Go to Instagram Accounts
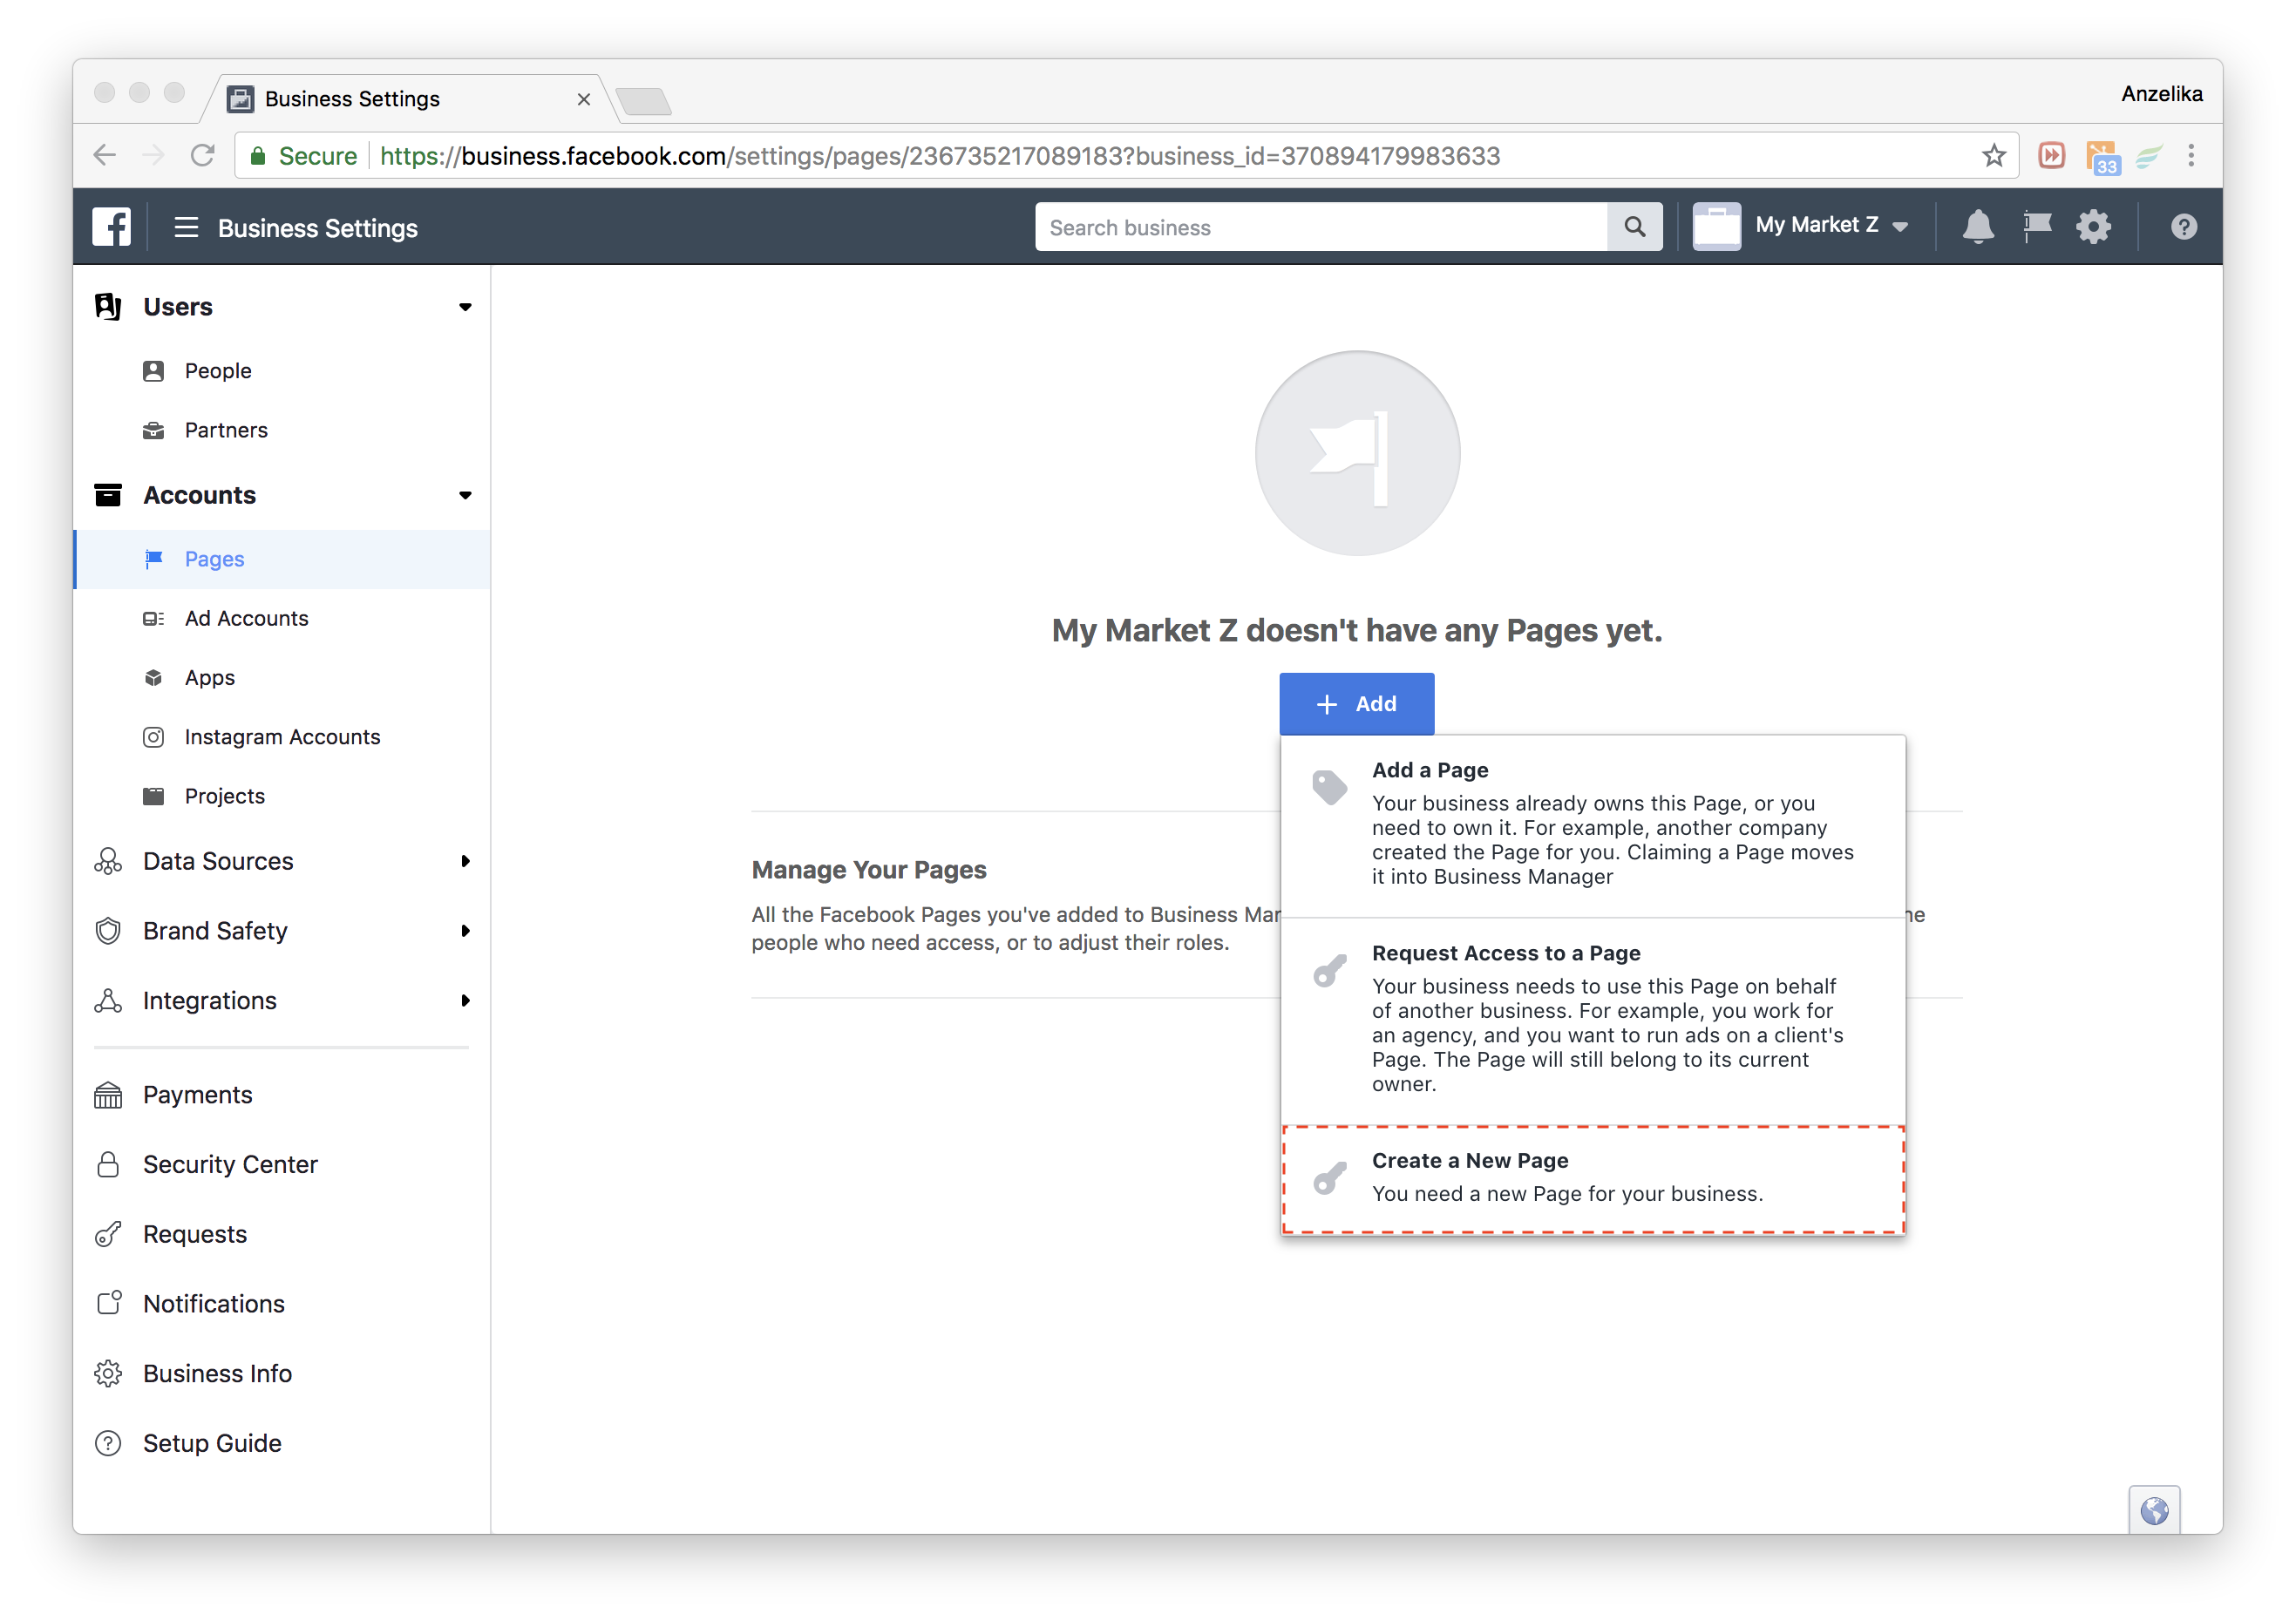The height and width of the screenshot is (1621, 2296). tap(281, 737)
